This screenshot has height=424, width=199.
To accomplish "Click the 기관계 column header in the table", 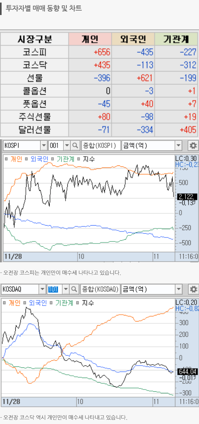I will click(176, 39).
